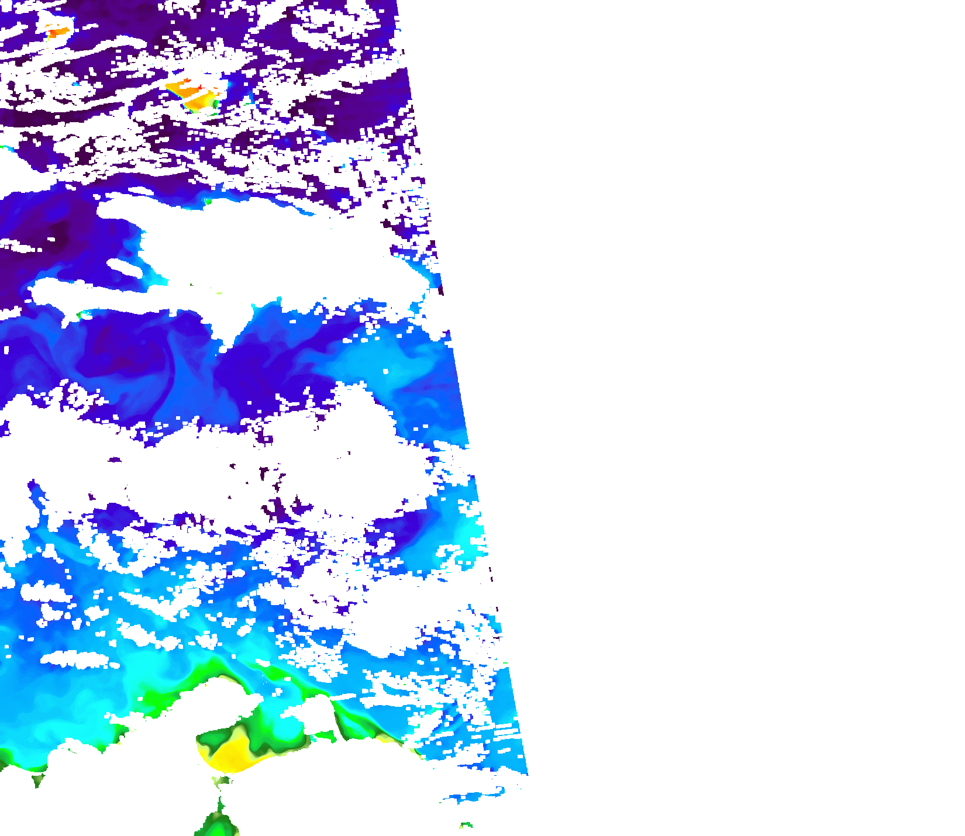This screenshot has height=836, width=965.
Task: Click the large blank white area on the right
Action: click(x=731, y=409)
